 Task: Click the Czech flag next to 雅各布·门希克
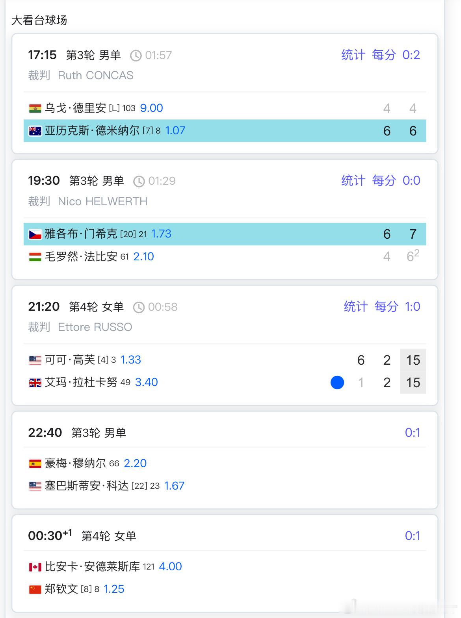pyautogui.click(x=35, y=234)
